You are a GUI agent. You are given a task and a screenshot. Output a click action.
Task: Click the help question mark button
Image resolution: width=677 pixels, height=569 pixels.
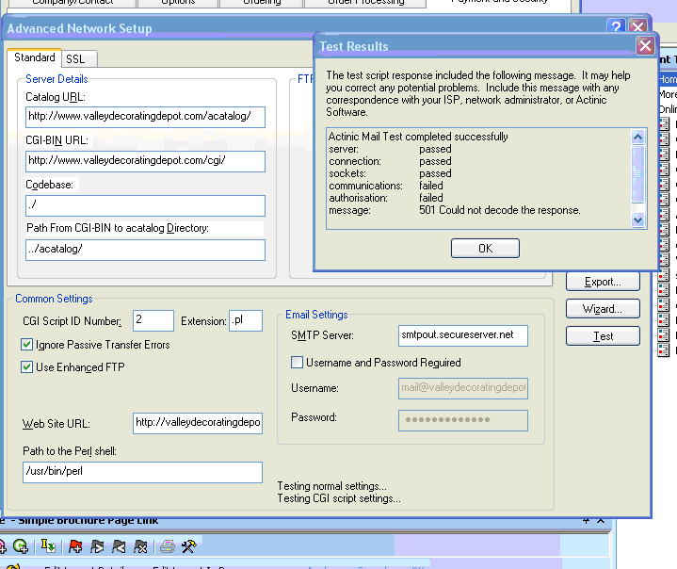(x=616, y=27)
